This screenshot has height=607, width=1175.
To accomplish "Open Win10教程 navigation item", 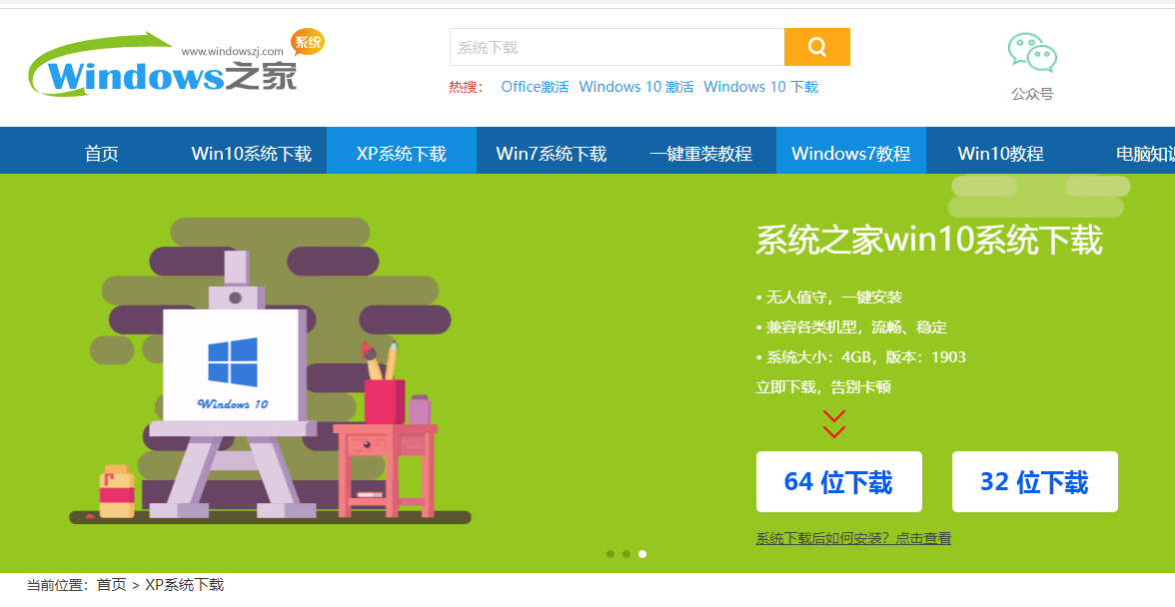I will (1001, 154).
